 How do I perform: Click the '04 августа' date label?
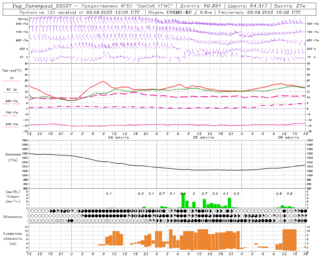tap(118, 137)
